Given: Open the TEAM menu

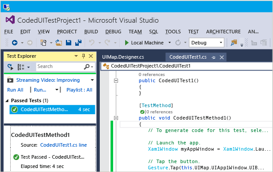Looking at the screenshot, I should tap(135, 32).
